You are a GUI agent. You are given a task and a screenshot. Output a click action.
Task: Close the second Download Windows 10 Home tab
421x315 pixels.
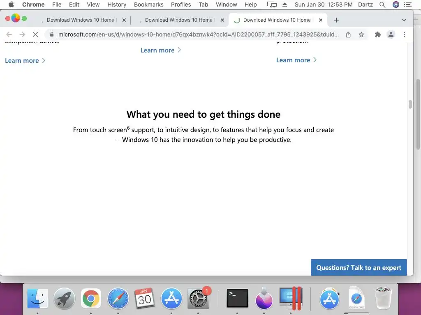coord(222,20)
